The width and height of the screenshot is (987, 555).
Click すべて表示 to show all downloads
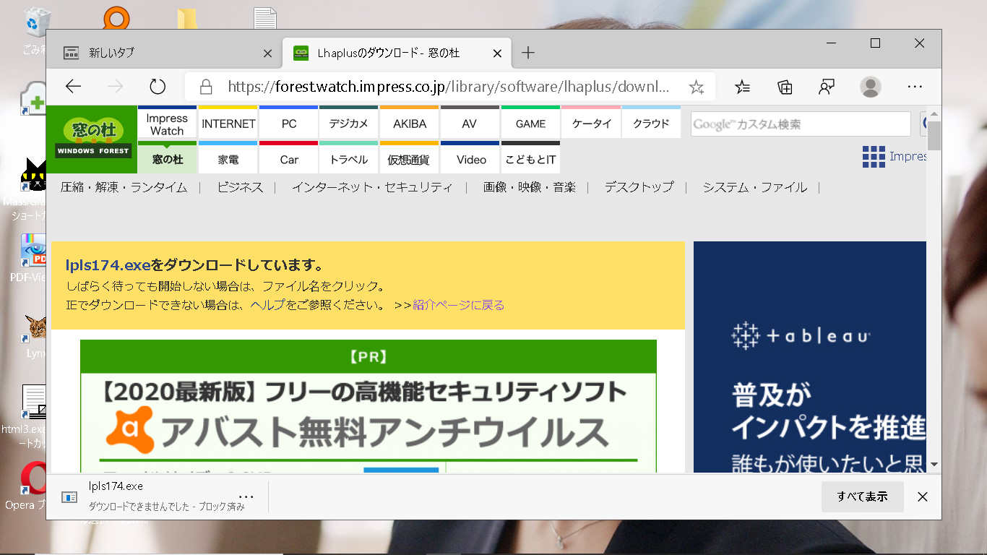point(862,496)
